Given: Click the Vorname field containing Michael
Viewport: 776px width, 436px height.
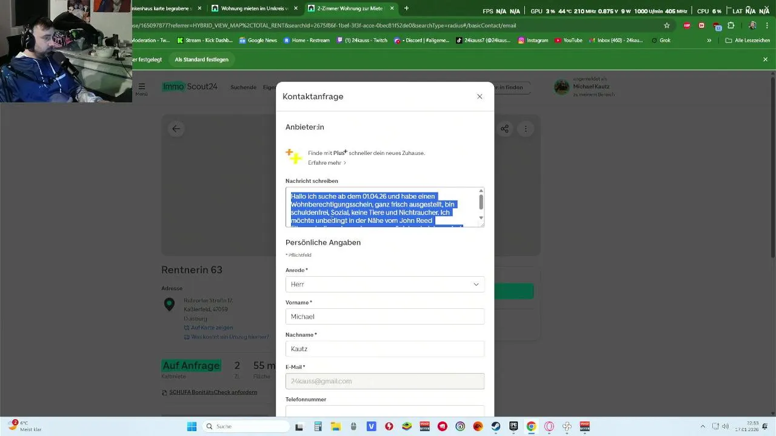Looking at the screenshot, I should click(x=385, y=316).
